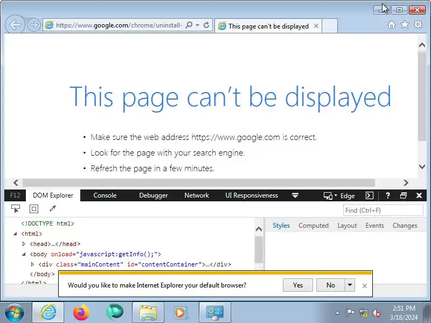Screen dimensions: 431x323
Task: Expand the div mainContent node
Action: [32, 264]
